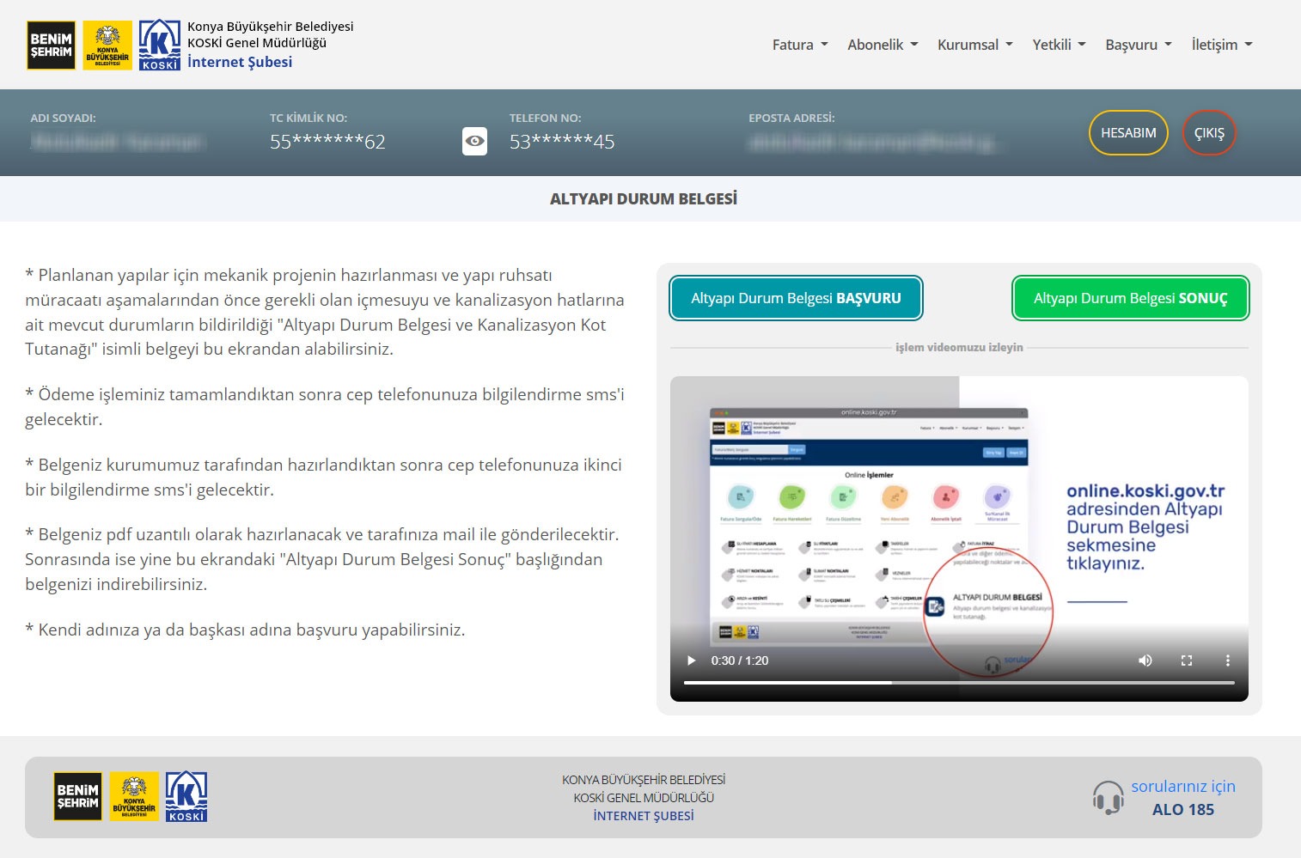1301x858 pixels.
Task: Play the instructional video
Action: pyautogui.click(x=691, y=660)
